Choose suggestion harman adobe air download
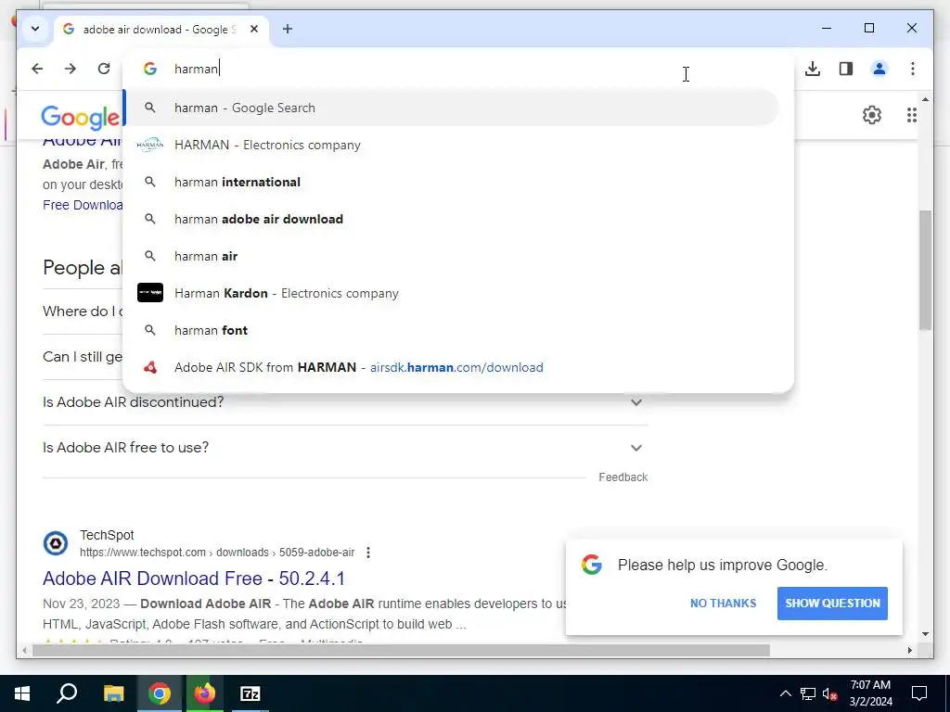The height and width of the screenshot is (712, 950). [x=452, y=219]
